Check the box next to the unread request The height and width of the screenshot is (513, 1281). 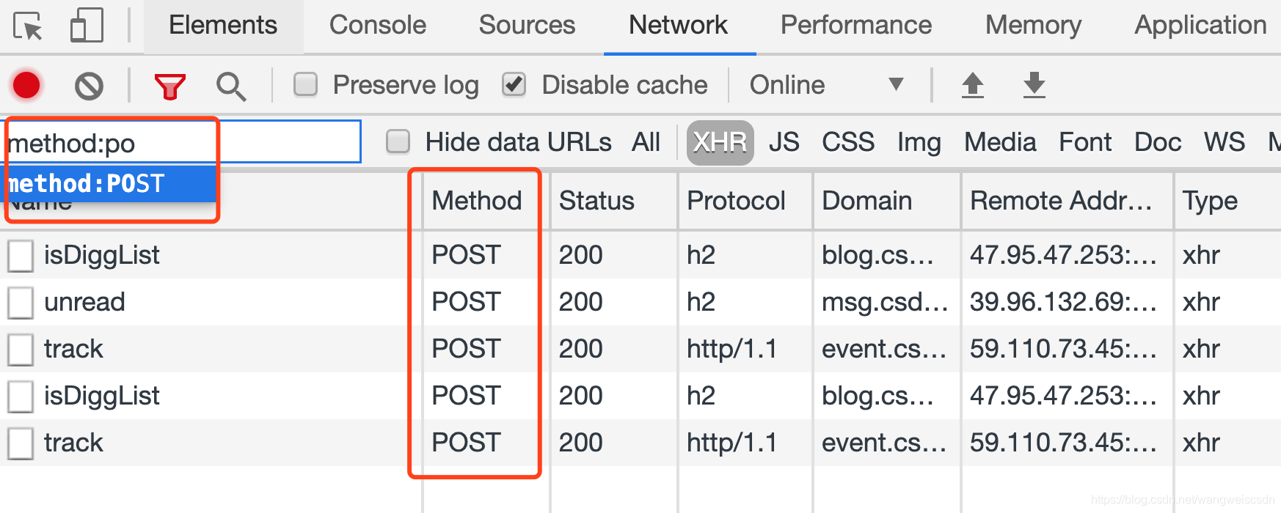pos(20,301)
